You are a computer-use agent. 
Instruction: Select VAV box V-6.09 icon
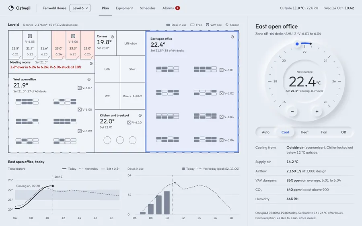[79, 131]
